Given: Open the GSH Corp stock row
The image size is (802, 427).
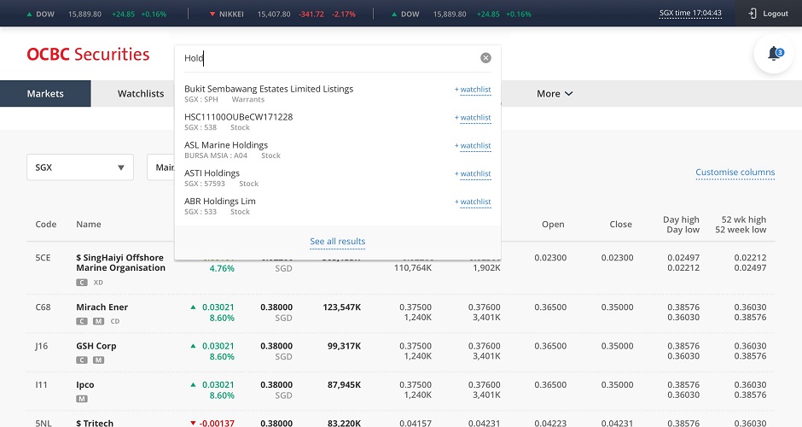Looking at the screenshot, I should click(96, 346).
